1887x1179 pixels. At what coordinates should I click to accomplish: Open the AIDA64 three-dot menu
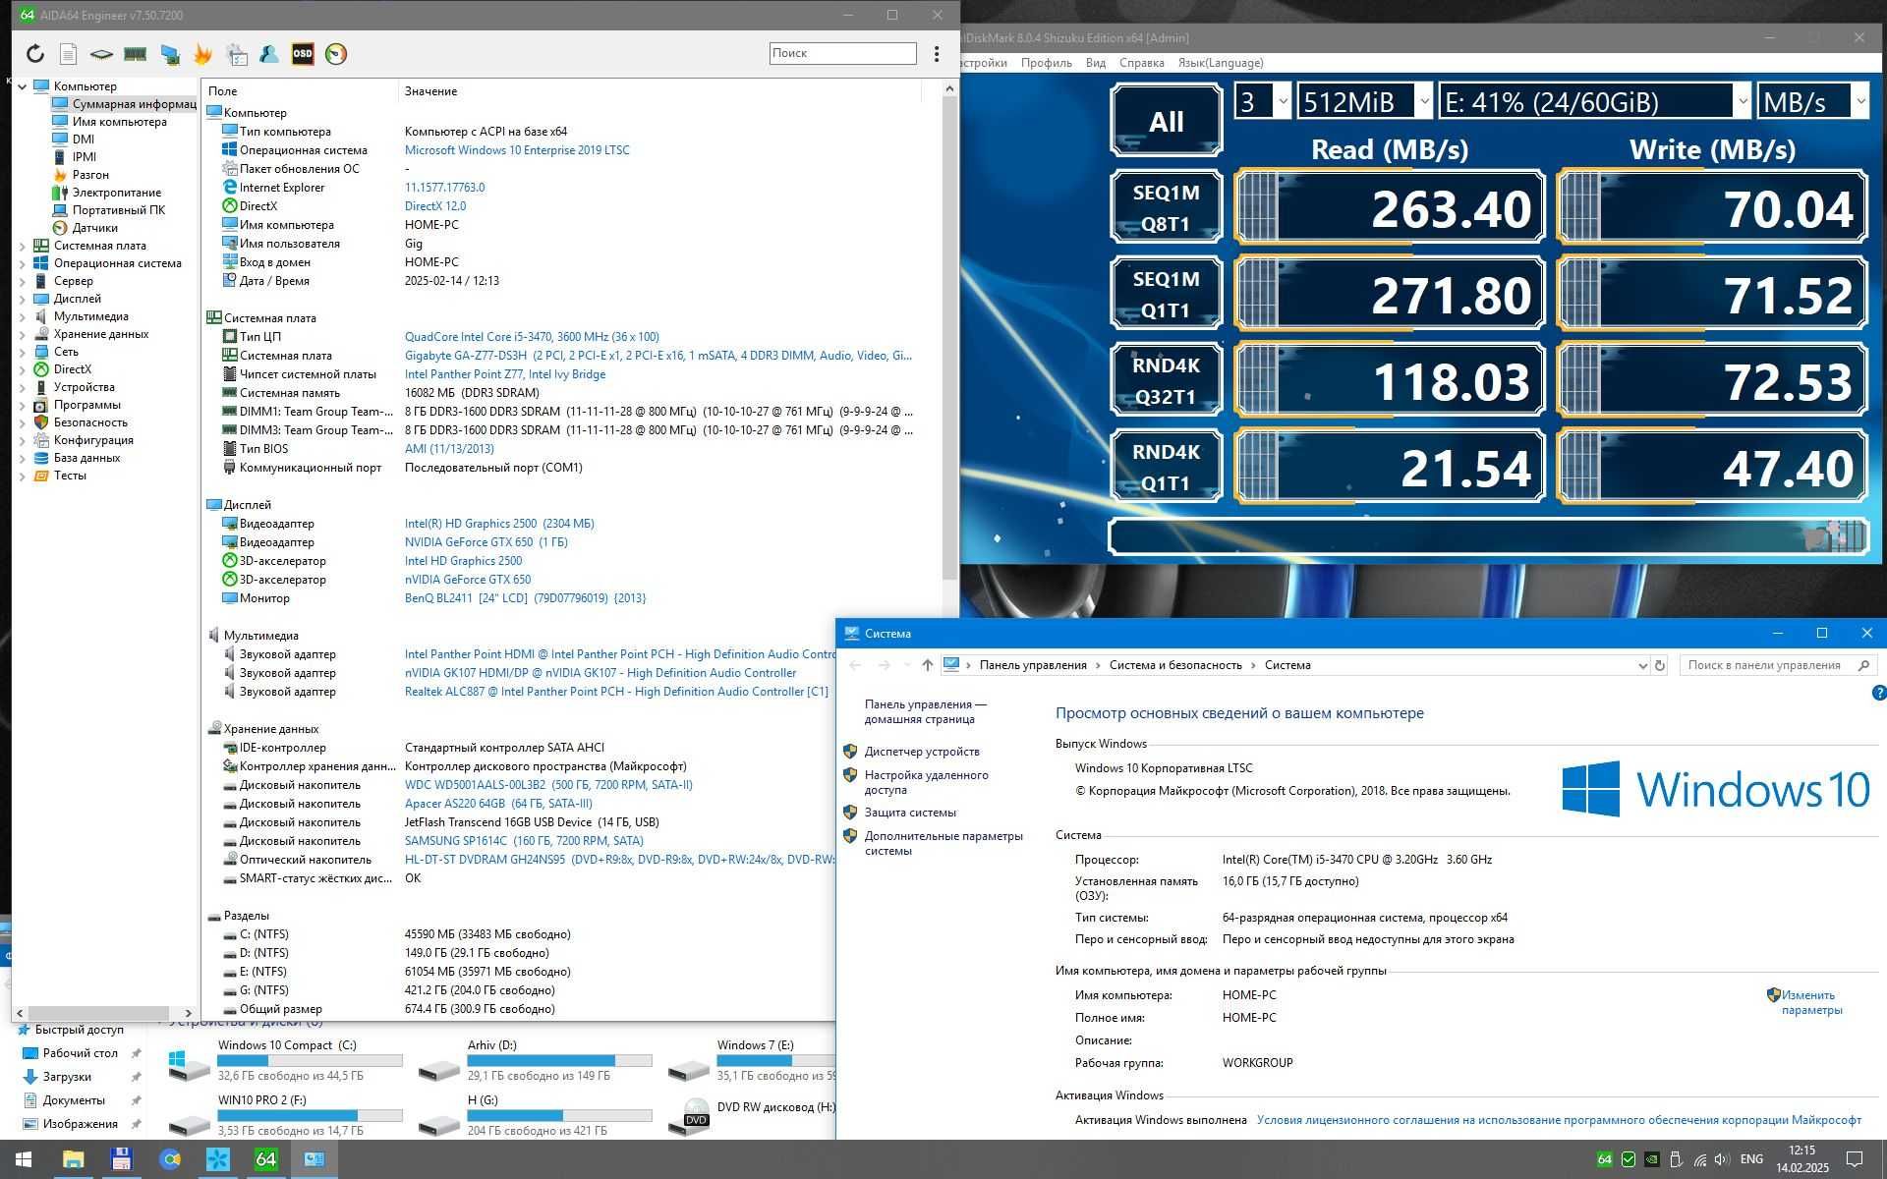[937, 54]
